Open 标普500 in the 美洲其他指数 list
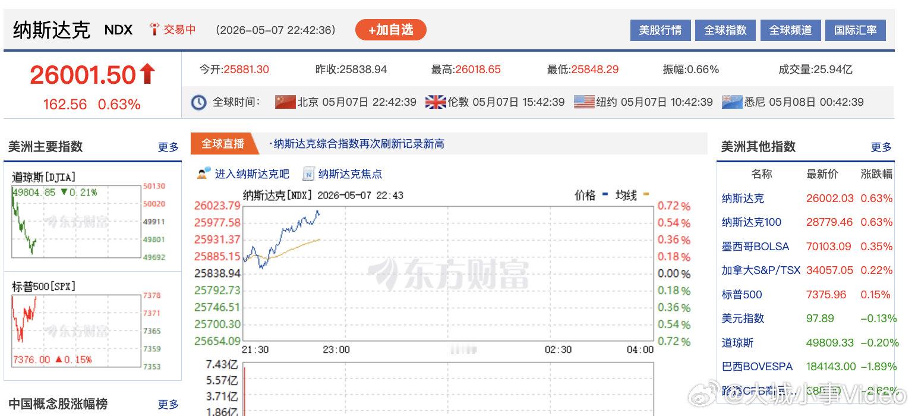 [742, 294]
